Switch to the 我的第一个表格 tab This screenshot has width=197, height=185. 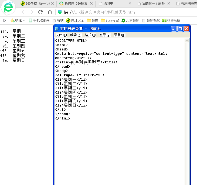(151, 4)
